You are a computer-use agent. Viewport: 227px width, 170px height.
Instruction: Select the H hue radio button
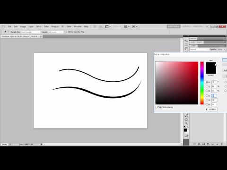coord(207,82)
